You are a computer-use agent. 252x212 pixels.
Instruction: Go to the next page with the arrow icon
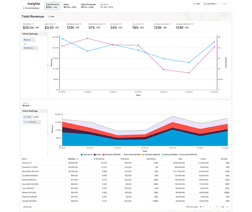click(x=227, y=207)
